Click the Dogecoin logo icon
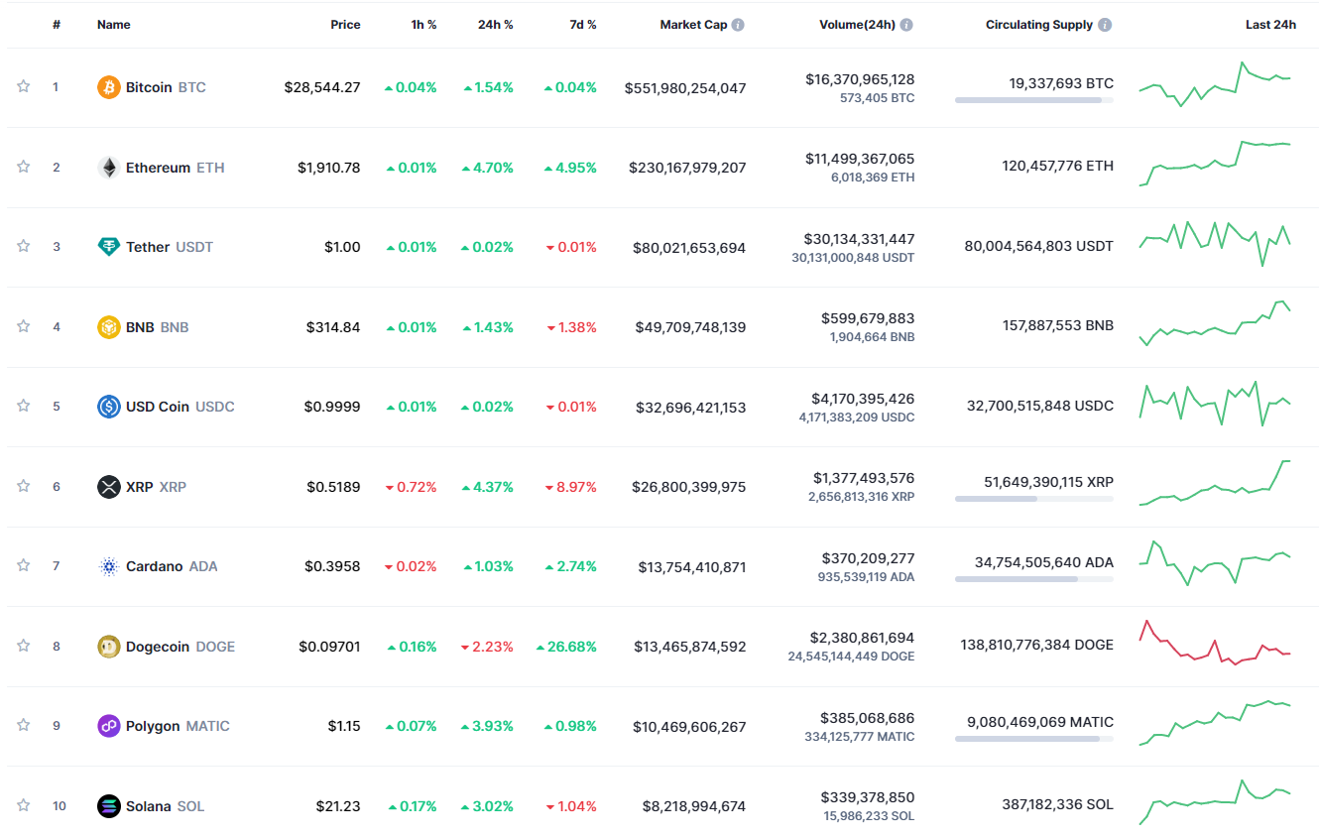Screen dimensions: 1319x838 [108, 647]
